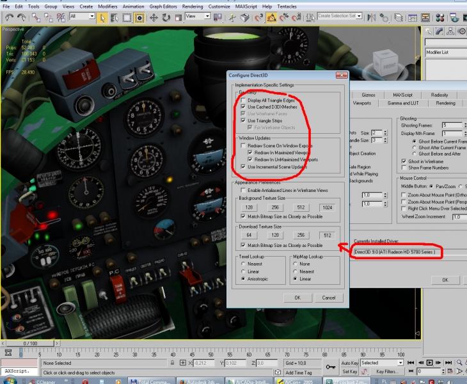Expand the View coordinate system dropdown
This screenshot has height=384, width=467.
[x=198, y=16]
